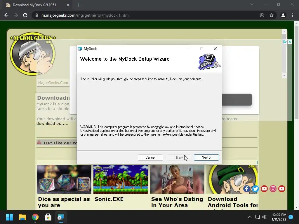The width and height of the screenshot is (299, 224).
Task: Show hidden system tray icons
Action: tap(249, 217)
